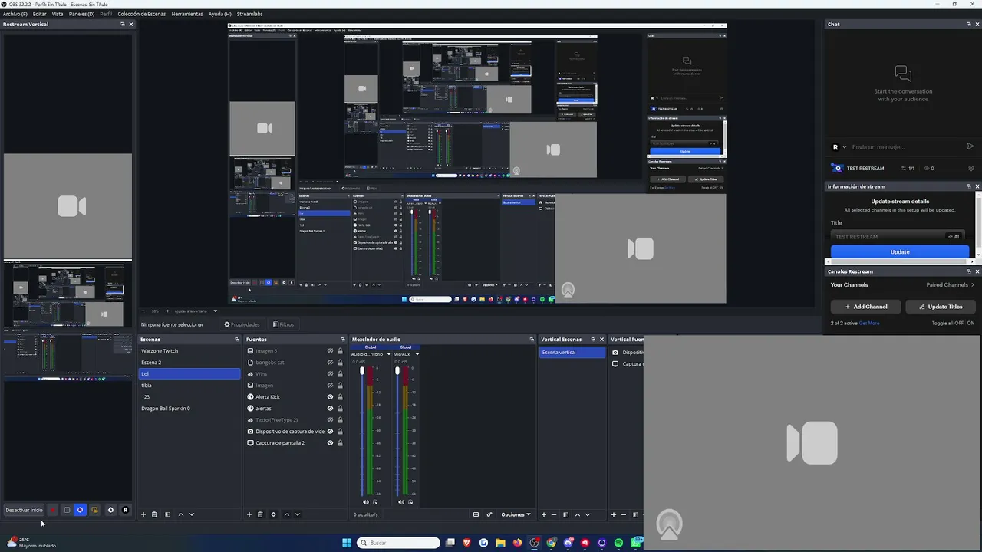This screenshot has width=982, height=552.
Task: Open Mic/Aux mixer dropdown arrow
Action: pyautogui.click(x=417, y=354)
